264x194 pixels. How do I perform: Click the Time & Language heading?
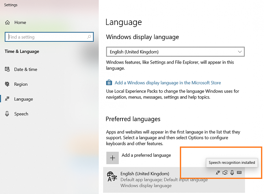coord(22,51)
